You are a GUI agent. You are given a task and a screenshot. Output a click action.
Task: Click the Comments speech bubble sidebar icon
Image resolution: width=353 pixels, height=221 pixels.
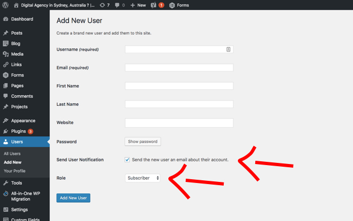6,96
